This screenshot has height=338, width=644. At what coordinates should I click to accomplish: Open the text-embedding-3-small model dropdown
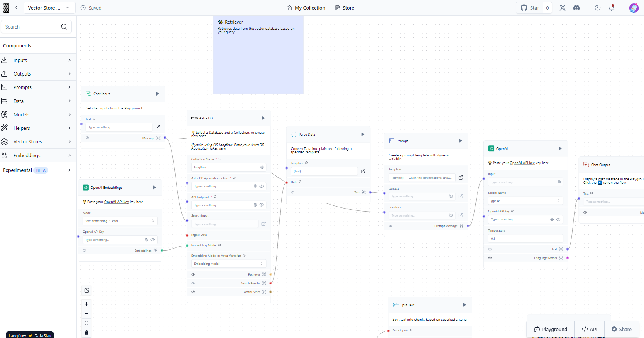[120, 221]
